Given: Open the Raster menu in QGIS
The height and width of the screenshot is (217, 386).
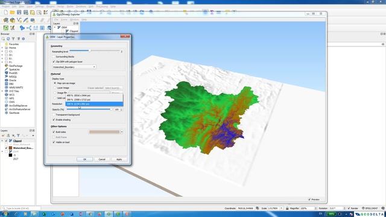Looking at the screenshot, I should [x=70, y=7].
